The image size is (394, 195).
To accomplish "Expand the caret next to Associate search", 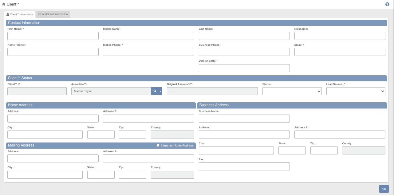I will (x=160, y=91).
